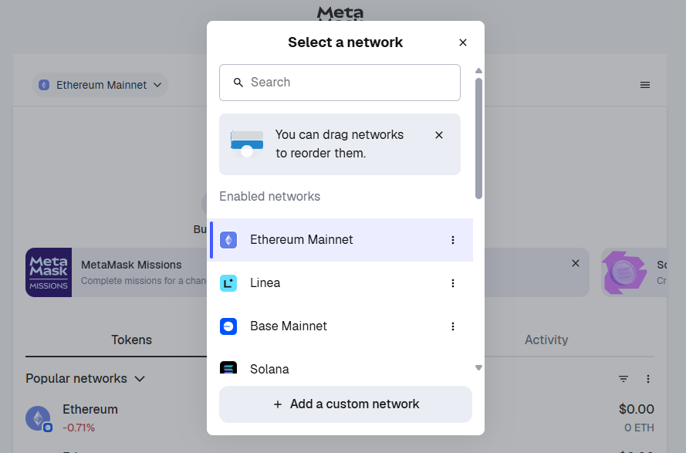Click the Ethereum Mainnet logo icon
Image resolution: width=686 pixels, height=453 pixels.
tap(228, 240)
